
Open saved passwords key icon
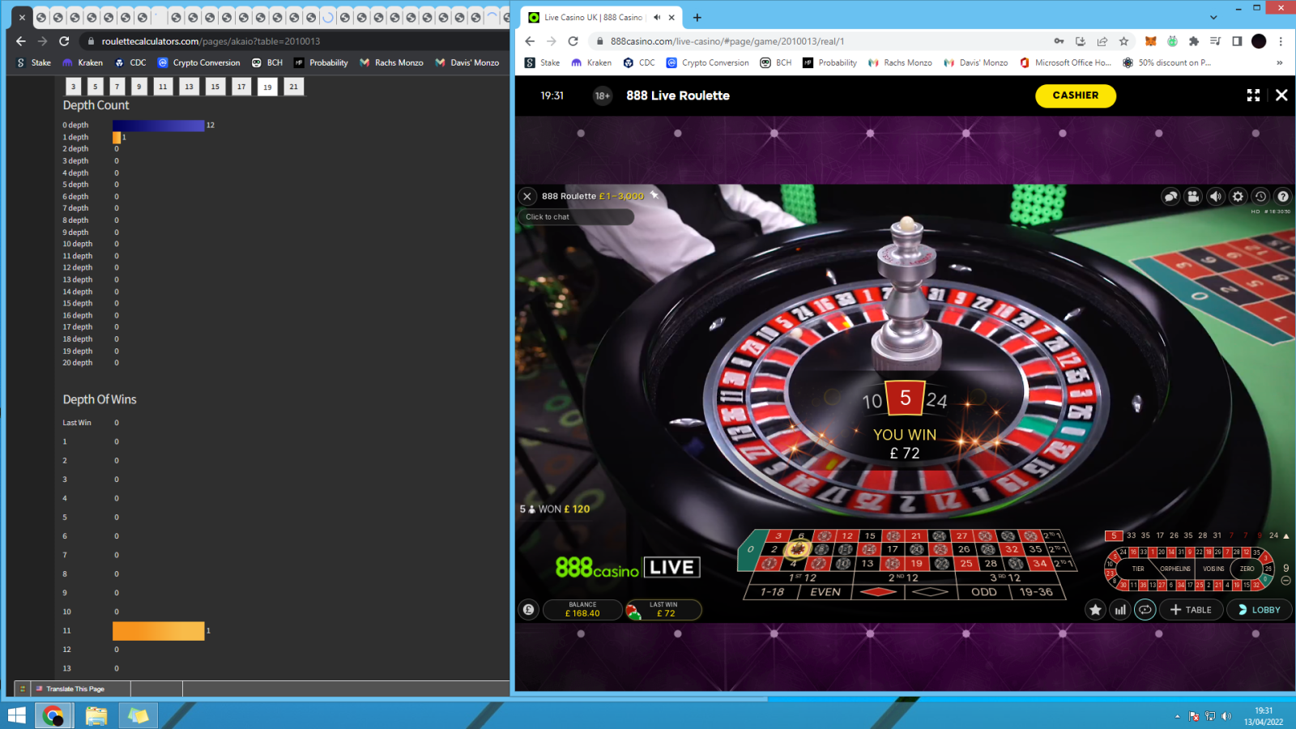point(1059,41)
